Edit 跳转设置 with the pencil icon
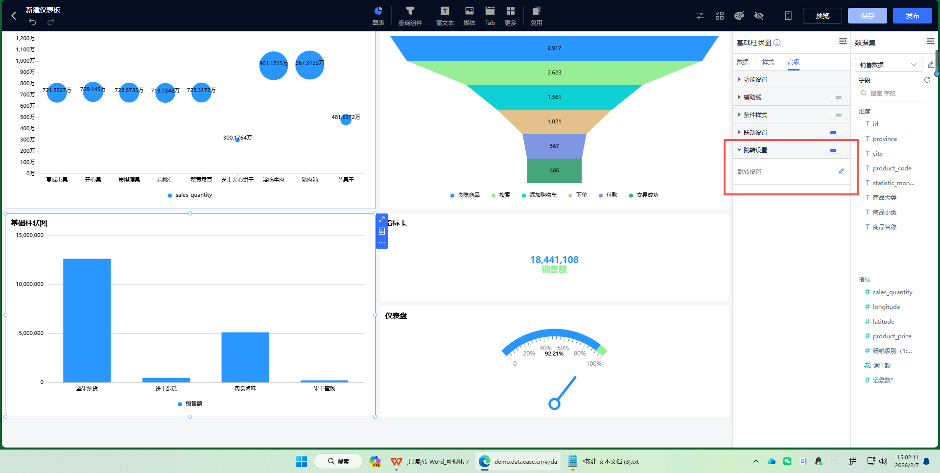940x473 pixels. click(x=842, y=171)
